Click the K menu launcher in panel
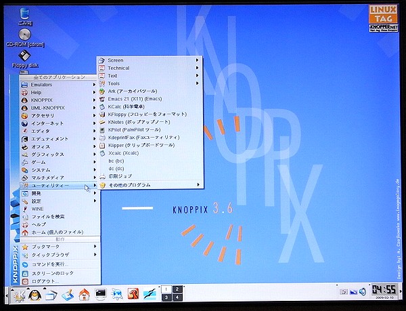The height and width of the screenshot is (311, 406). [19, 295]
